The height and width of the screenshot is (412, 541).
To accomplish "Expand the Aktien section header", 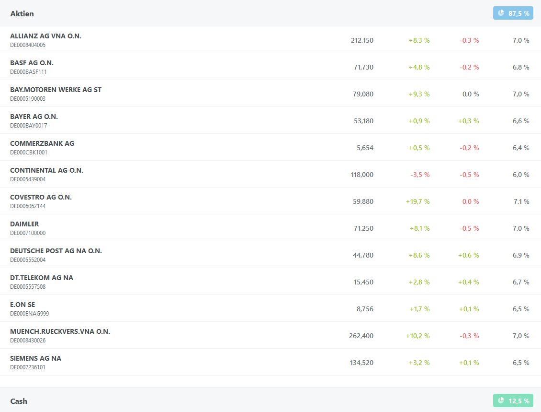I will (22, 13).
